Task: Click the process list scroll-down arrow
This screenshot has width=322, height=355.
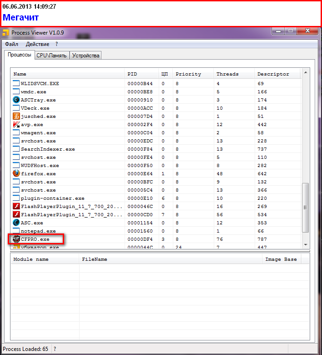Action: (306, 245)
